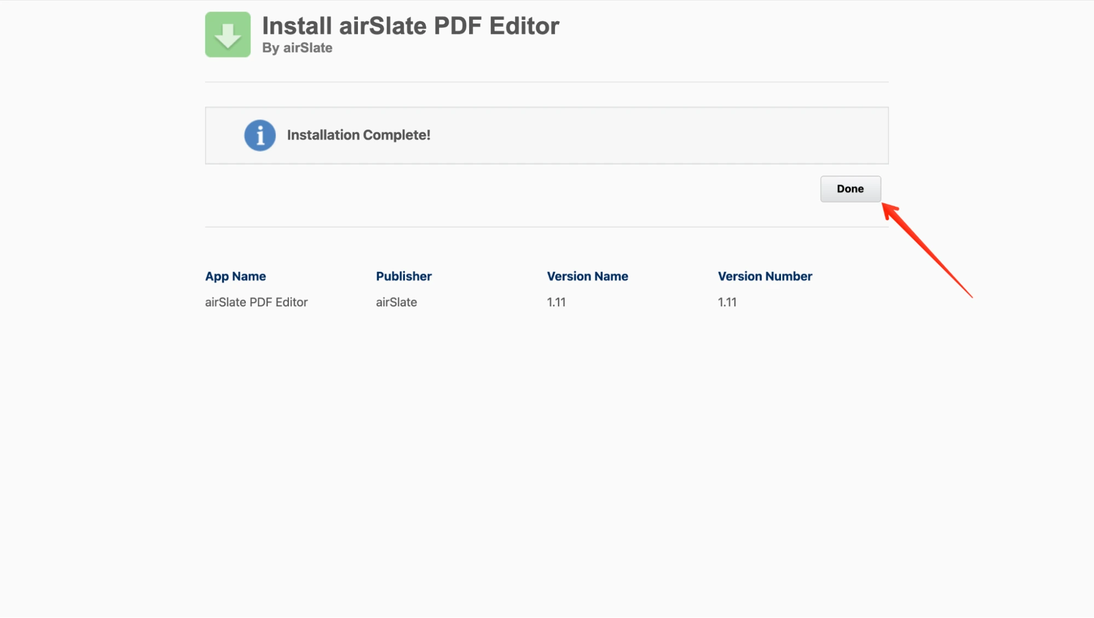Click the 'Version Number' column header
The height and width of the screenshot is (618, 1094).
pos(765,276)
